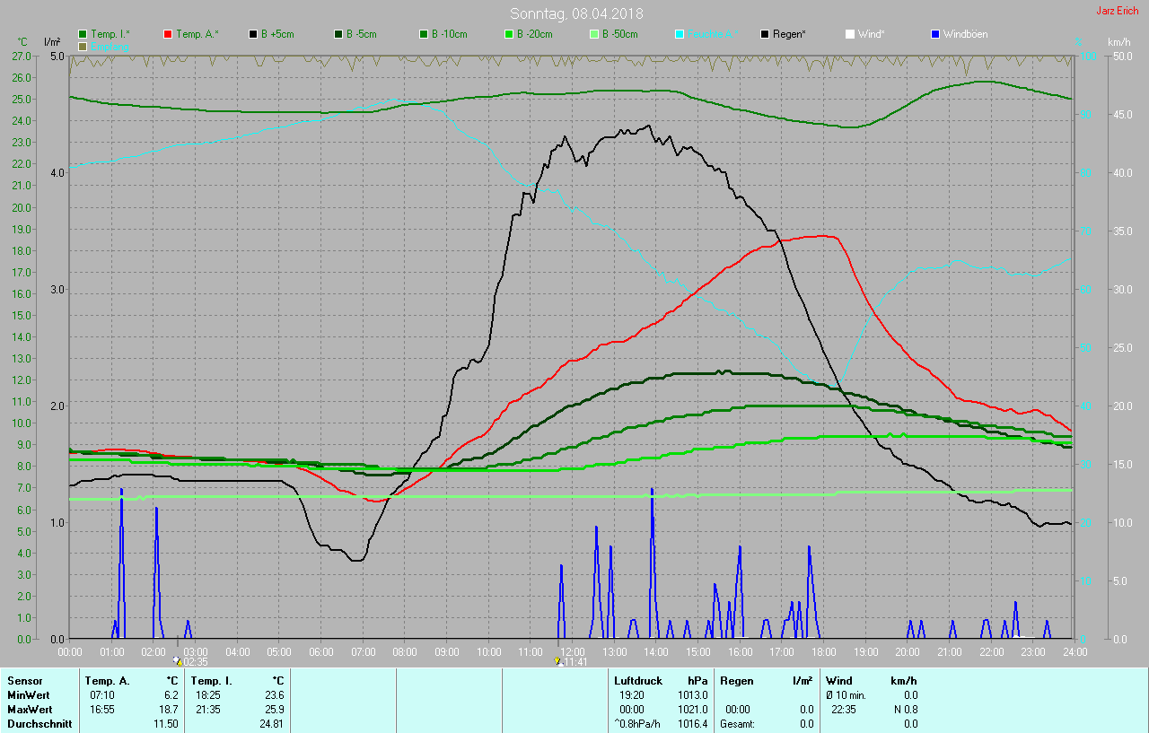Click the MaxWert row label
The height and width of the screenshot is (733, 1149).
coord(28,710)
